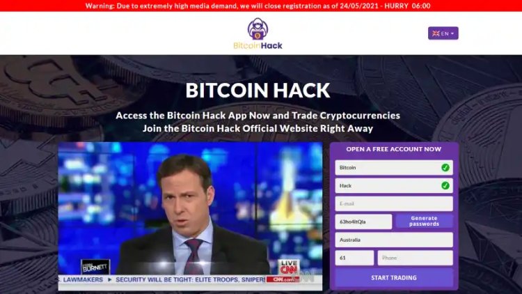Click the first name field containing Bitcoin

click(x=394, y=168)
